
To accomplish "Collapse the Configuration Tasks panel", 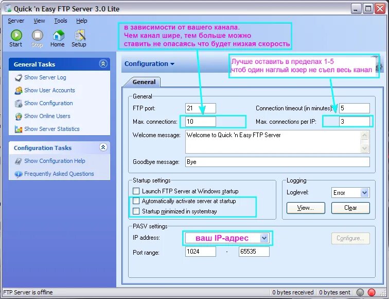I will coord(103,147).
